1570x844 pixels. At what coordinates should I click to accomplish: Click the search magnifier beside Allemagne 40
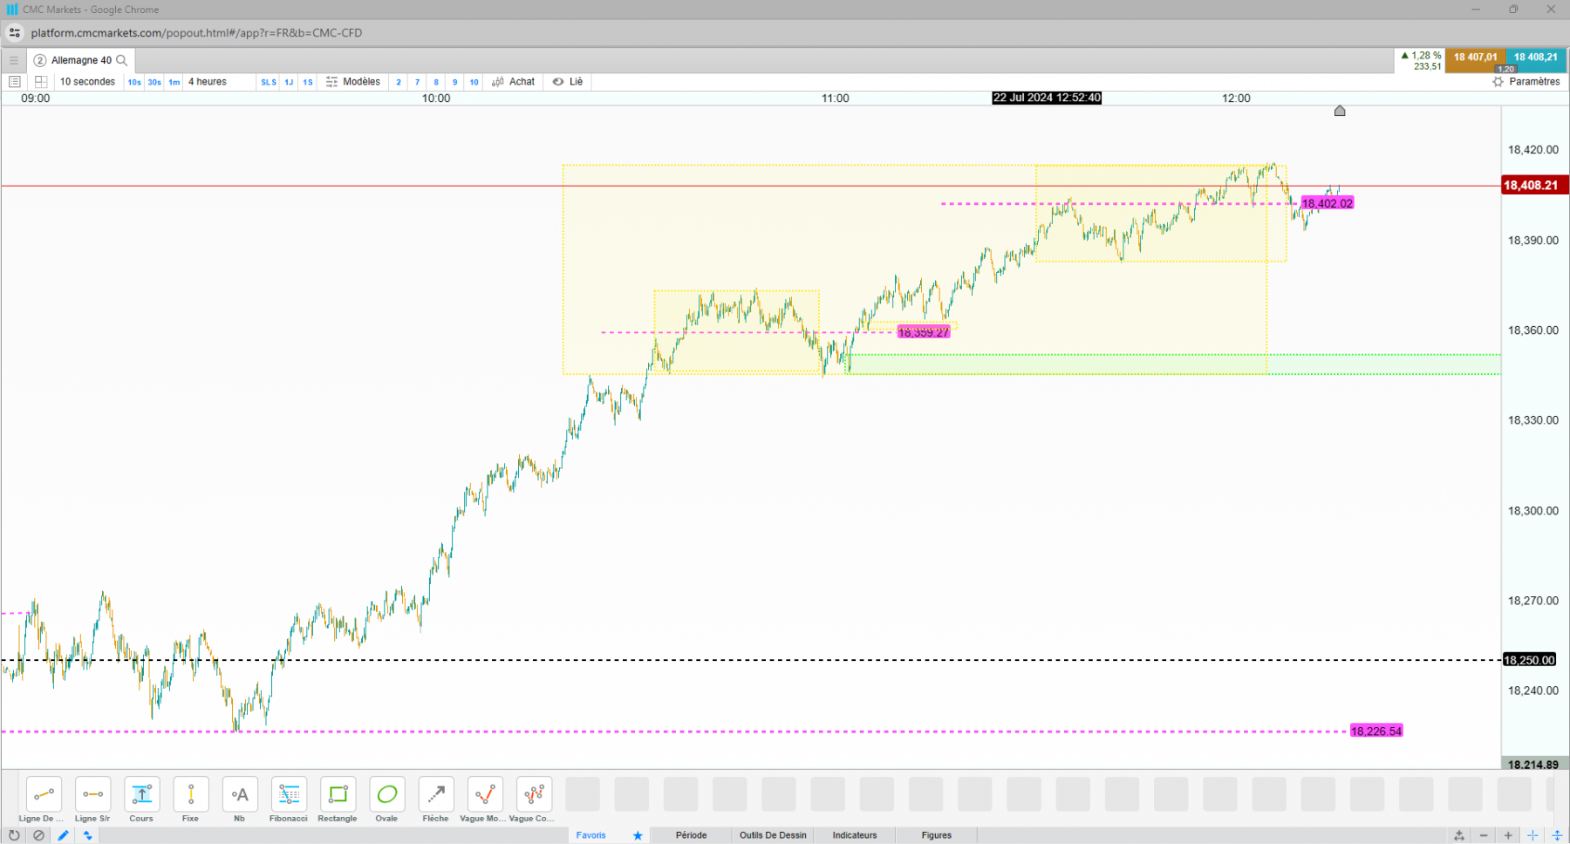point(122,60)
